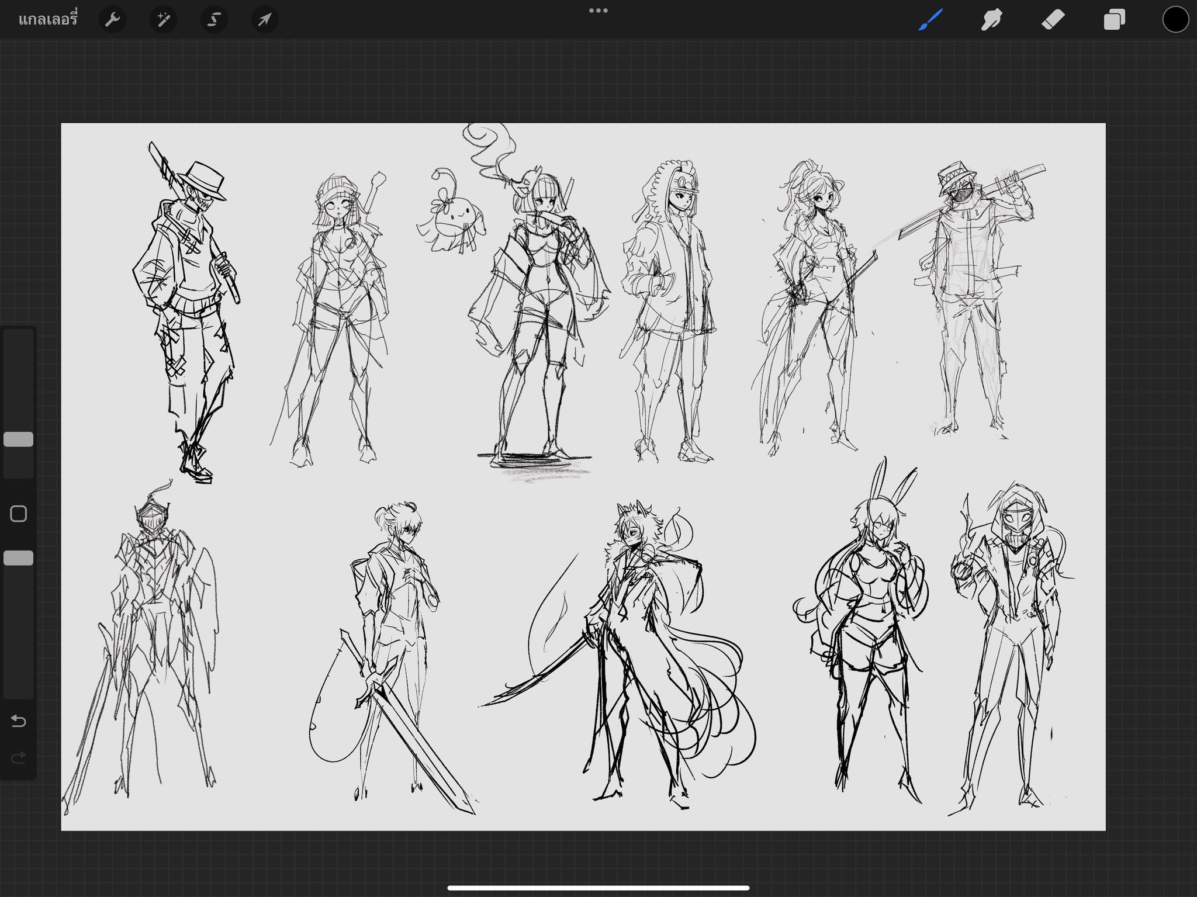Click the brush opacity slider handle

(x=19, y=558)
